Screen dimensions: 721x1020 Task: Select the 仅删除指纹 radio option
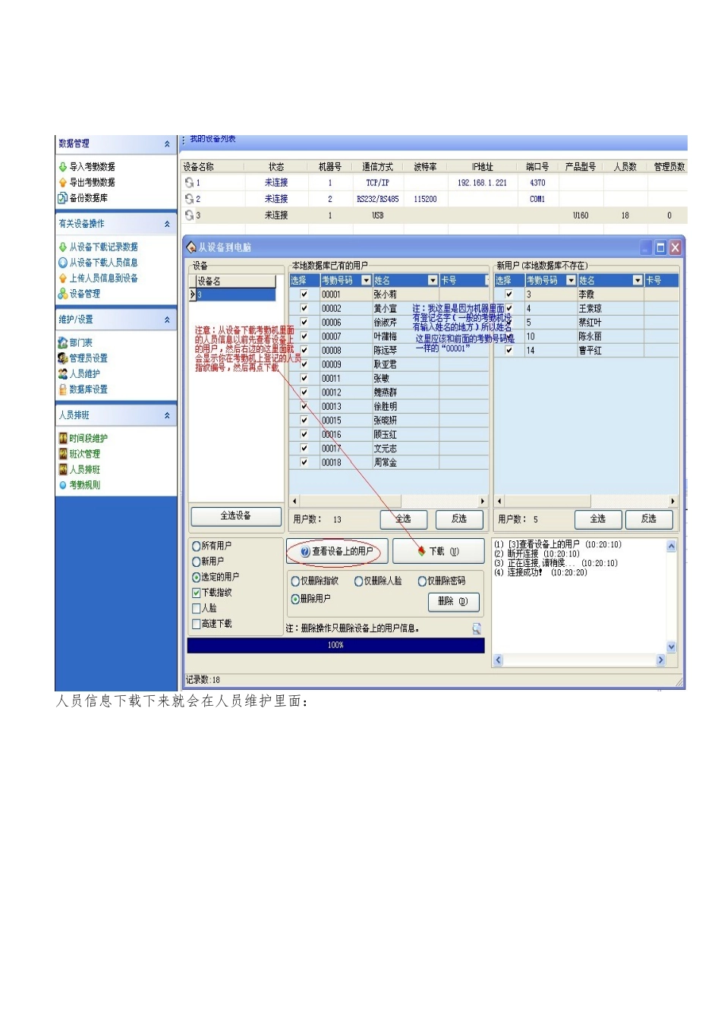[295, 581]
